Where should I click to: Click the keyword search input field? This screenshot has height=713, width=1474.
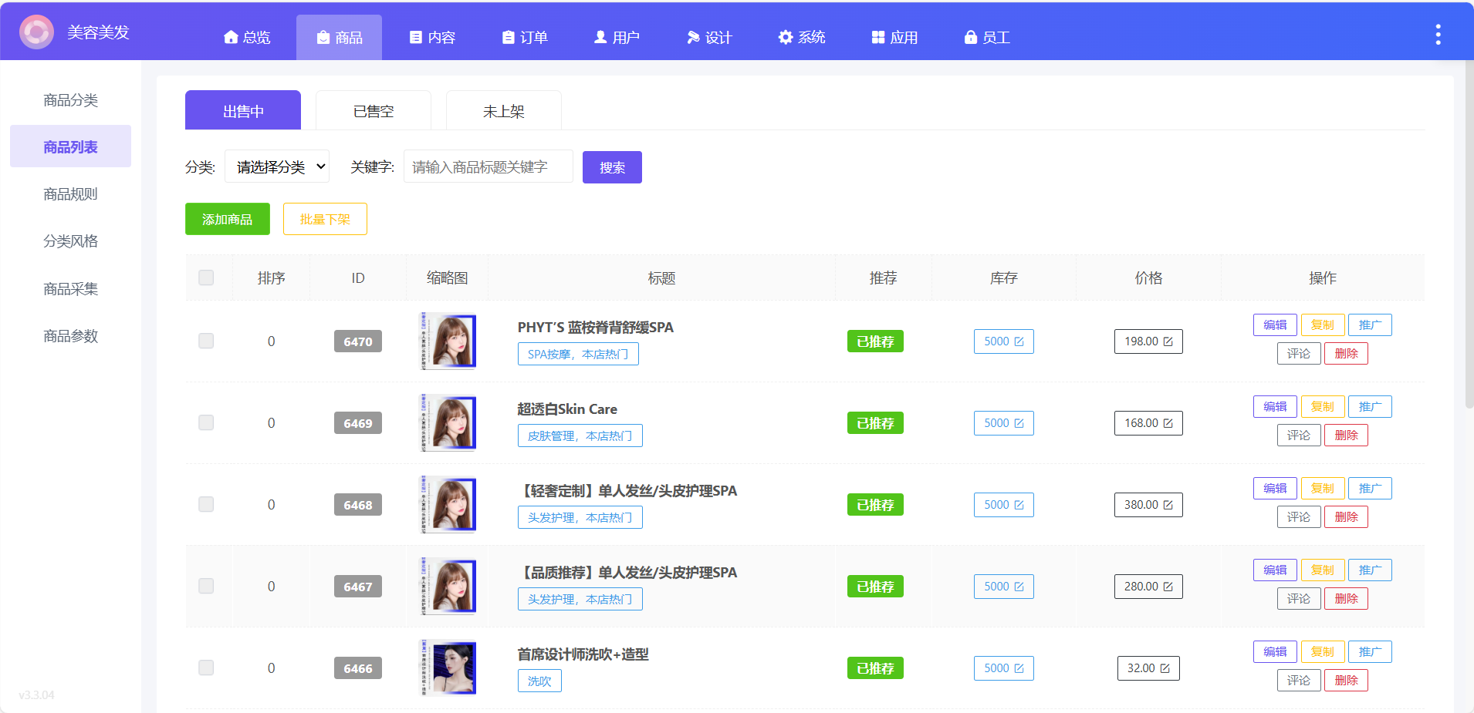488,166
